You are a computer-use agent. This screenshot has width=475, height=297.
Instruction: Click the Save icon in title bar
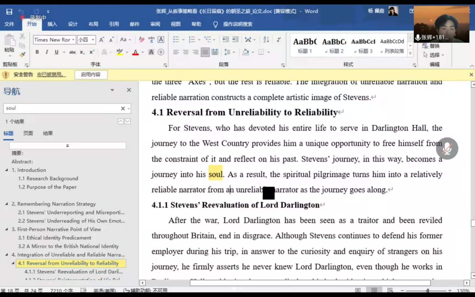tap(9, 12)
